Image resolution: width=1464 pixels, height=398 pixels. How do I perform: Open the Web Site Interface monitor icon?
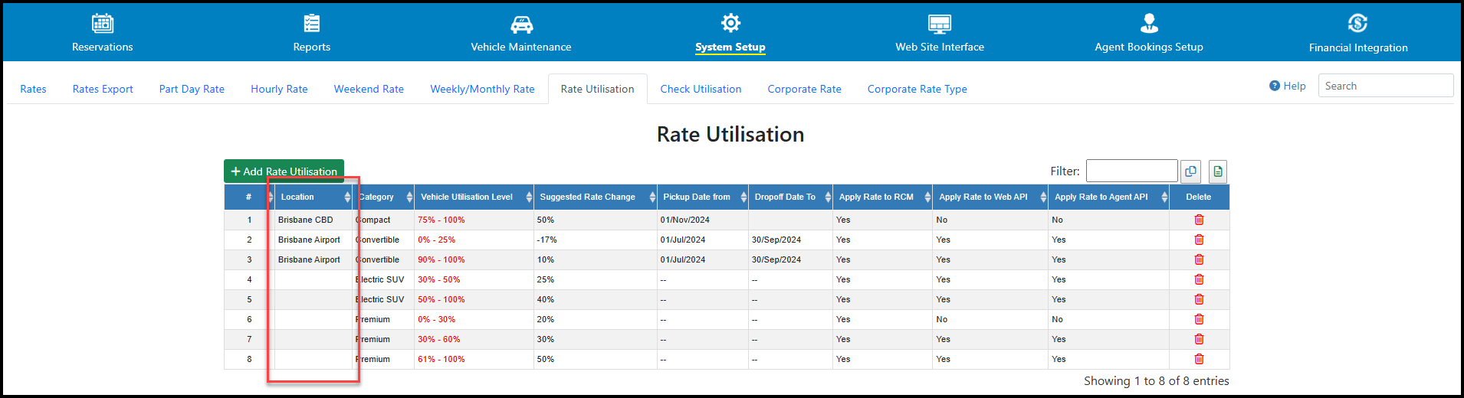point(940,24)
